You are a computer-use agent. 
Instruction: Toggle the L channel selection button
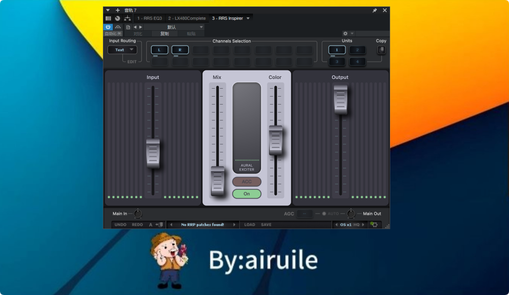[160, 50]
